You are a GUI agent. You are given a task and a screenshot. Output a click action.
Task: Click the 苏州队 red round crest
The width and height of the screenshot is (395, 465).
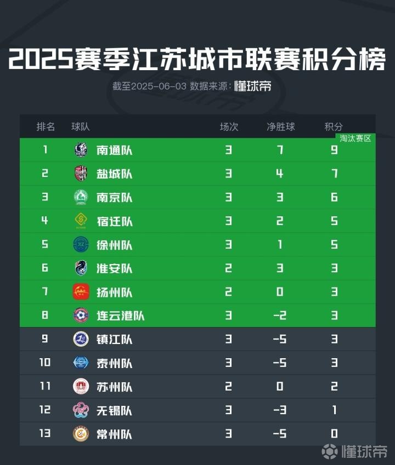81,387
